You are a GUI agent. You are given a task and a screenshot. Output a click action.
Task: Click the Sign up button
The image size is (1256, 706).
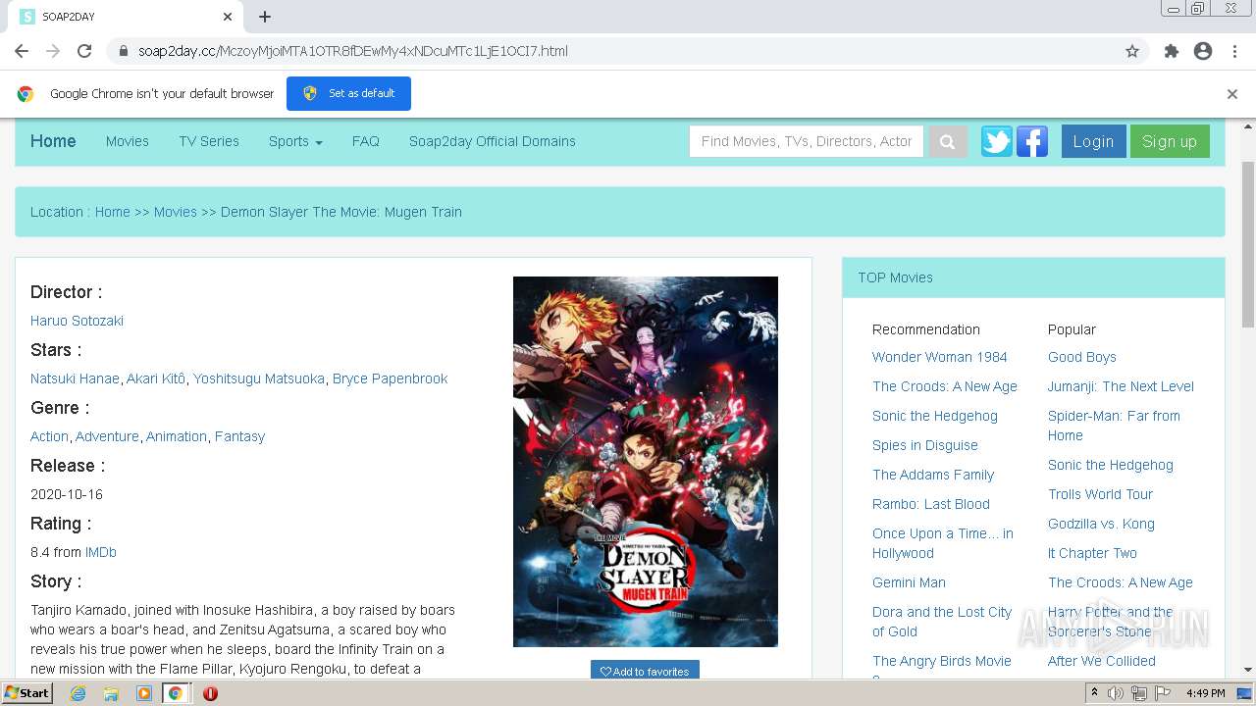click(x=1170, y=141)
